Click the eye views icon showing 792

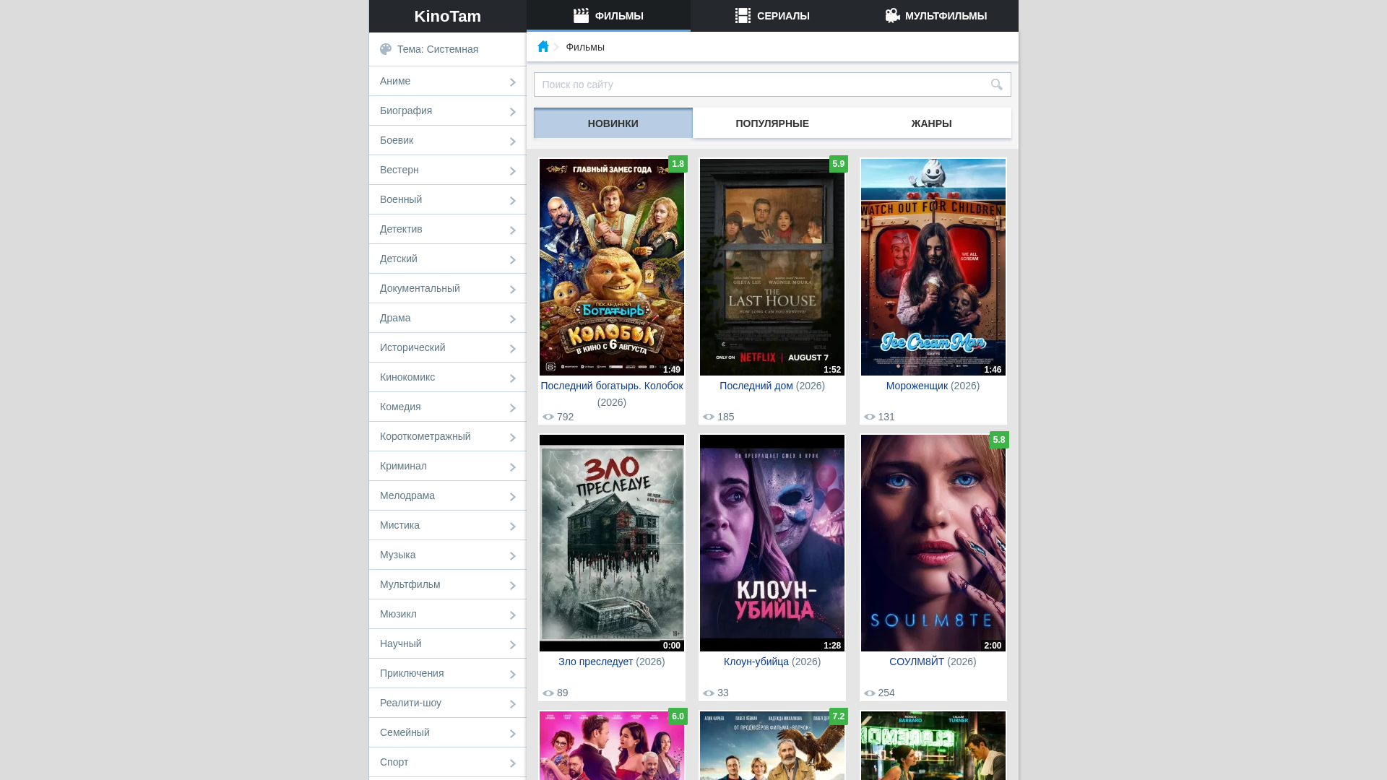pos(548,417)
